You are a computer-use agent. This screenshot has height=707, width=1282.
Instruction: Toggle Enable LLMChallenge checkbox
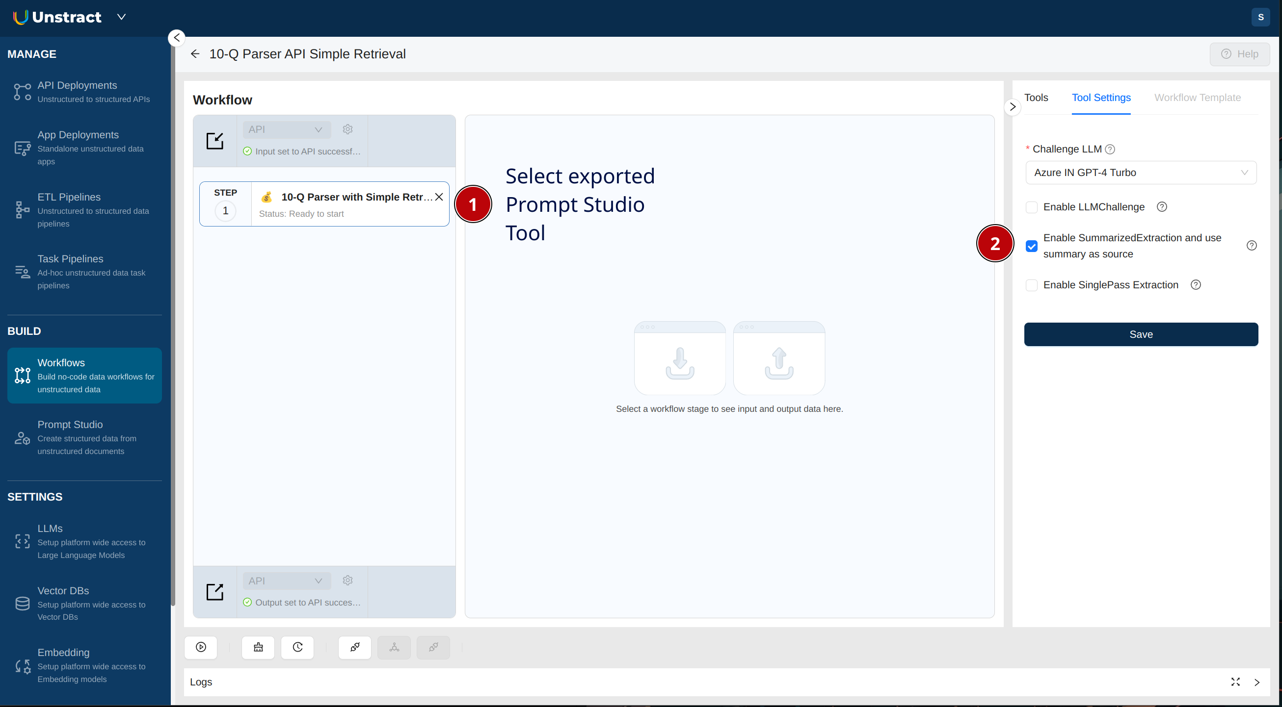tap(1031, 206)
